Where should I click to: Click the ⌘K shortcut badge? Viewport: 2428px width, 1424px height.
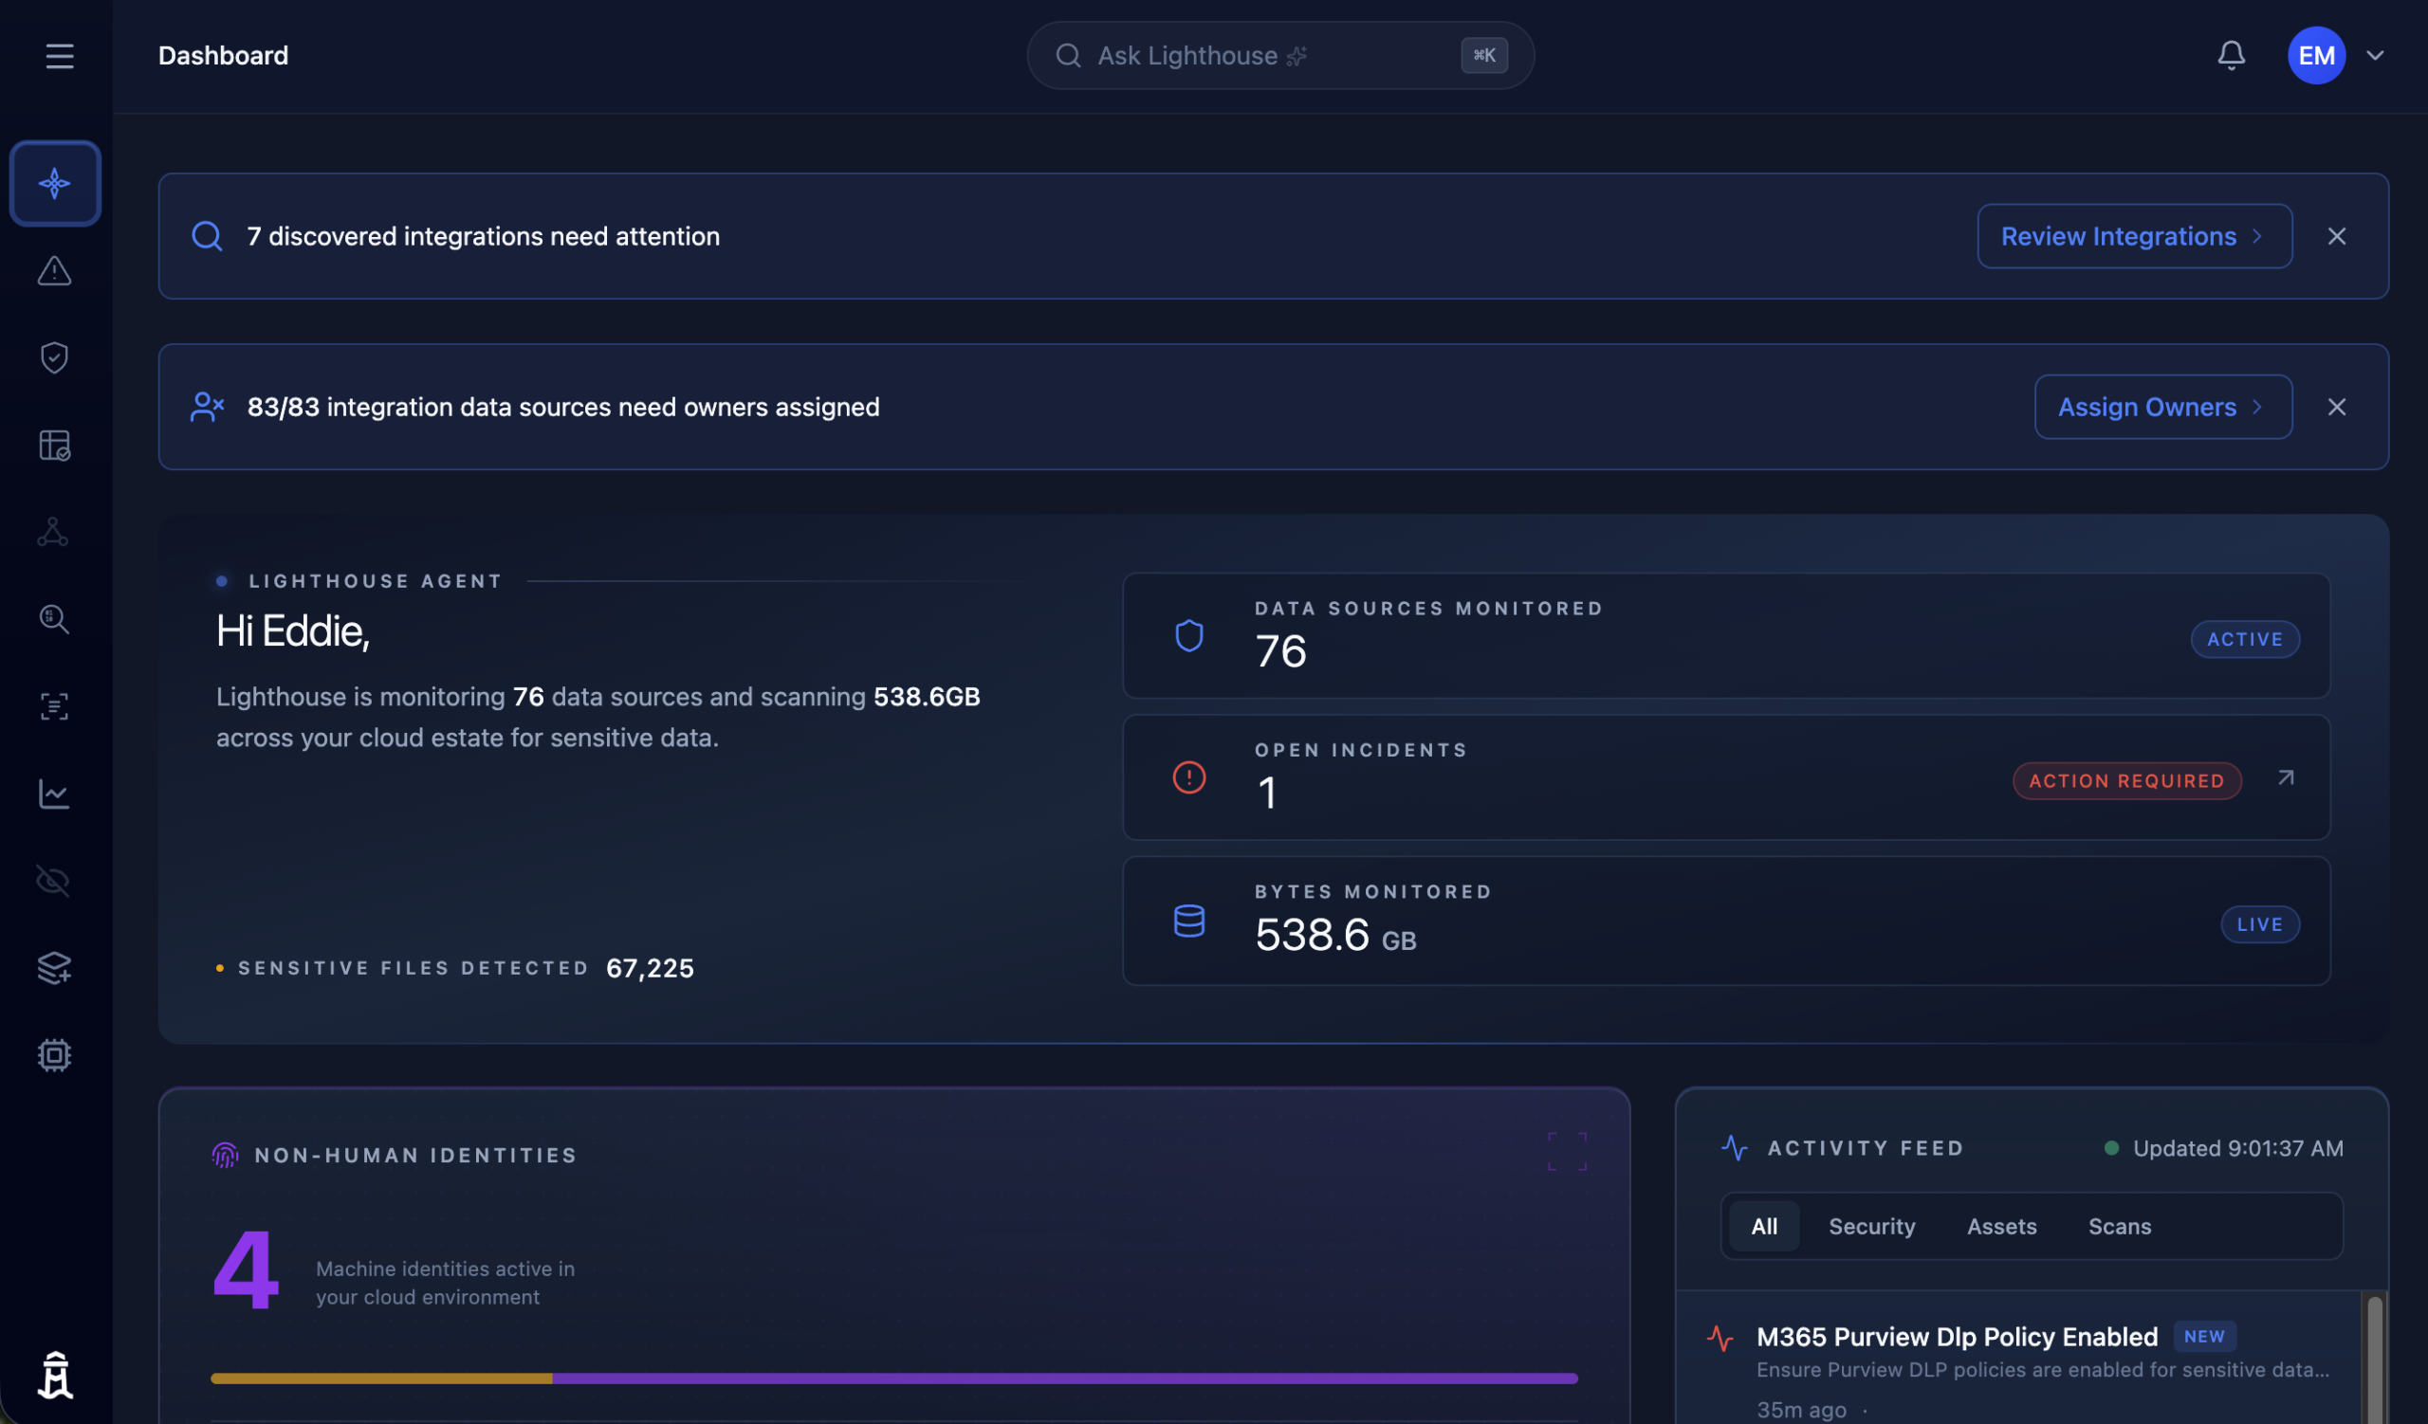(1483, 55)
